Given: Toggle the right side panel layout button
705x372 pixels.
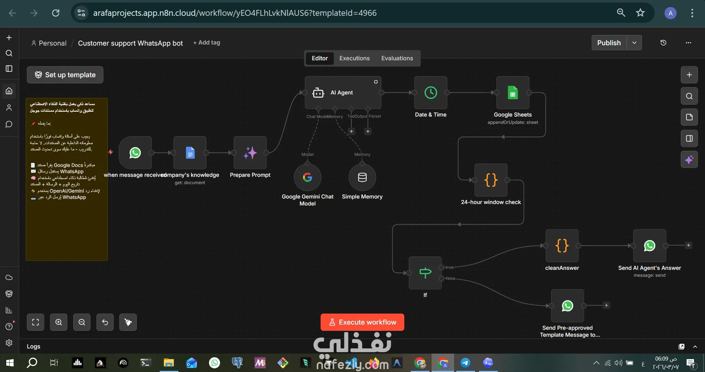Looking at the screenshot, I should 690,139.
